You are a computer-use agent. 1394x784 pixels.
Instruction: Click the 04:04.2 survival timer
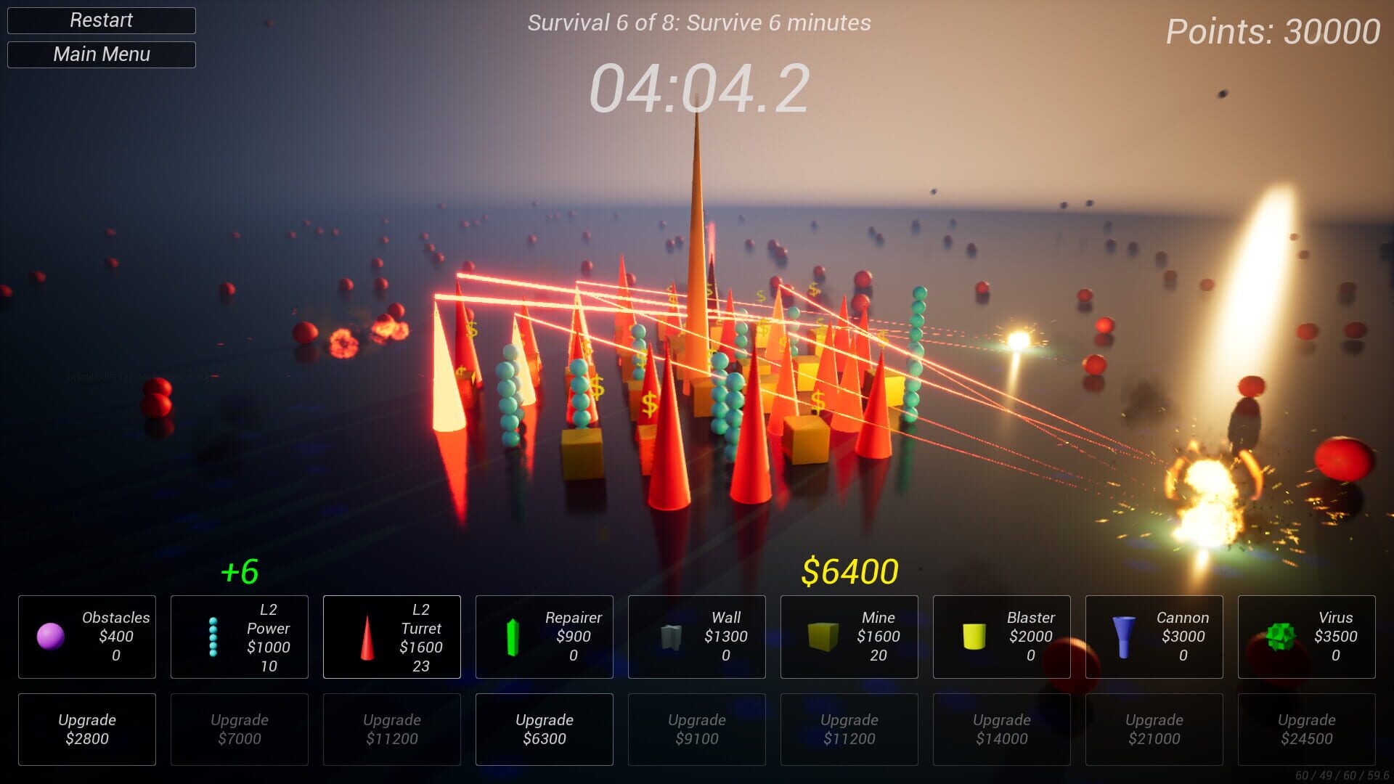point(698,89)
